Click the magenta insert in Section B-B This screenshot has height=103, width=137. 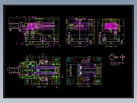pos(31,26)
